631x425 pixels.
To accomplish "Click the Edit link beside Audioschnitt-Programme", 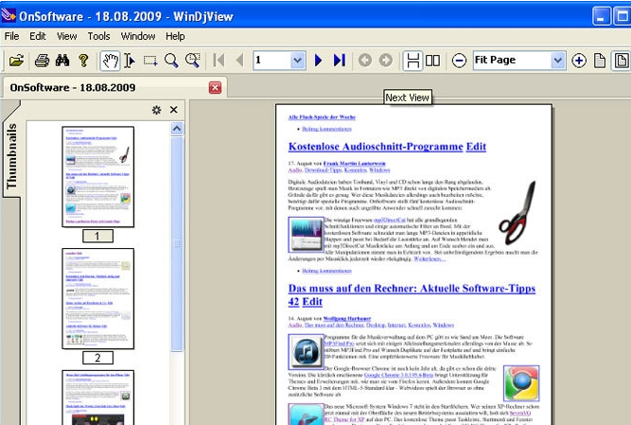I will point(476,147).
